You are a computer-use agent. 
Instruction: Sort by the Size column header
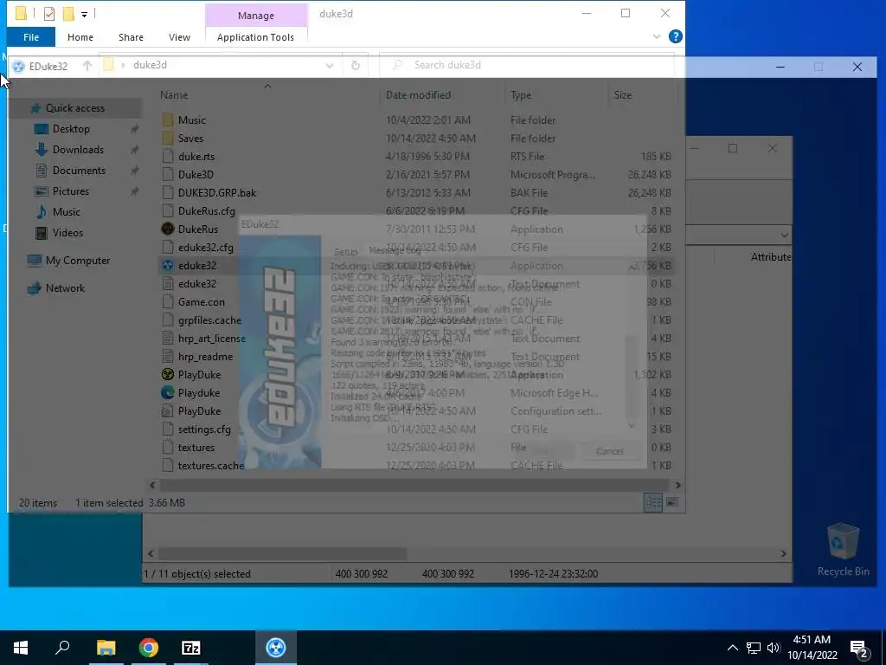pyautogui.click(x=623, y=95)
